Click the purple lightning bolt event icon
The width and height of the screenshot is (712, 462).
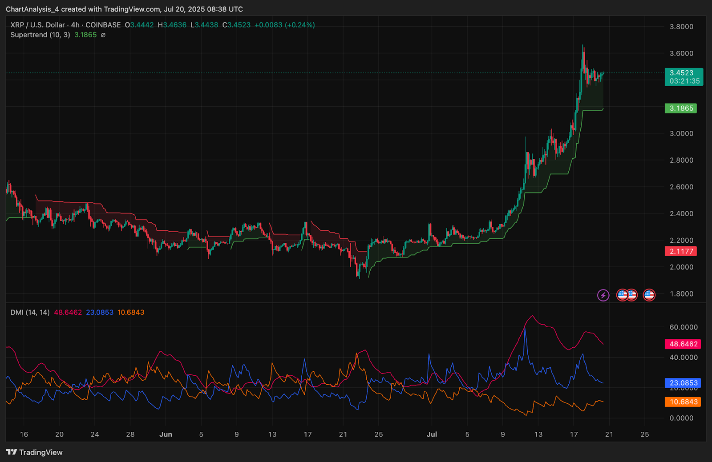tap(603, 295)
